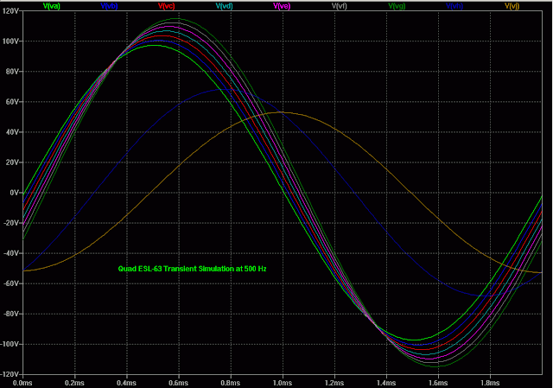Viewport: 553px width, 388px height.
Task: Select the V(vj) trace label
Action: tap(512, 6)
